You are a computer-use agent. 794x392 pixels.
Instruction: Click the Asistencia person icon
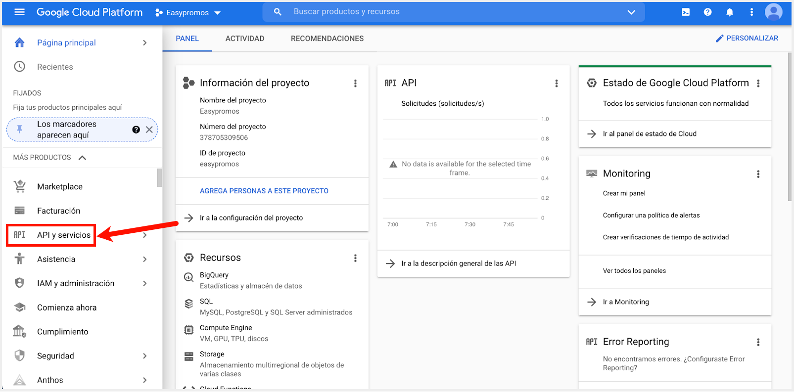tap(19, 259)
